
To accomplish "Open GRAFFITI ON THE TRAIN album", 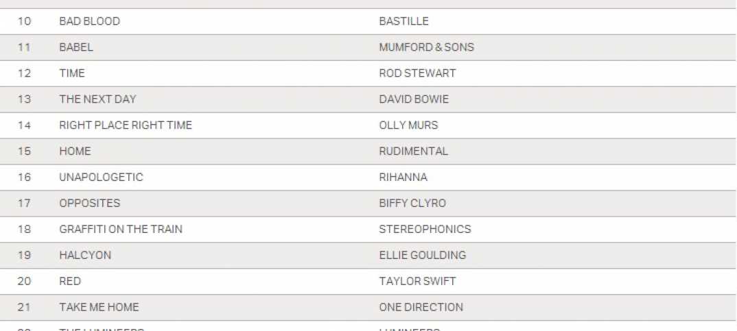I will (121, 230).
